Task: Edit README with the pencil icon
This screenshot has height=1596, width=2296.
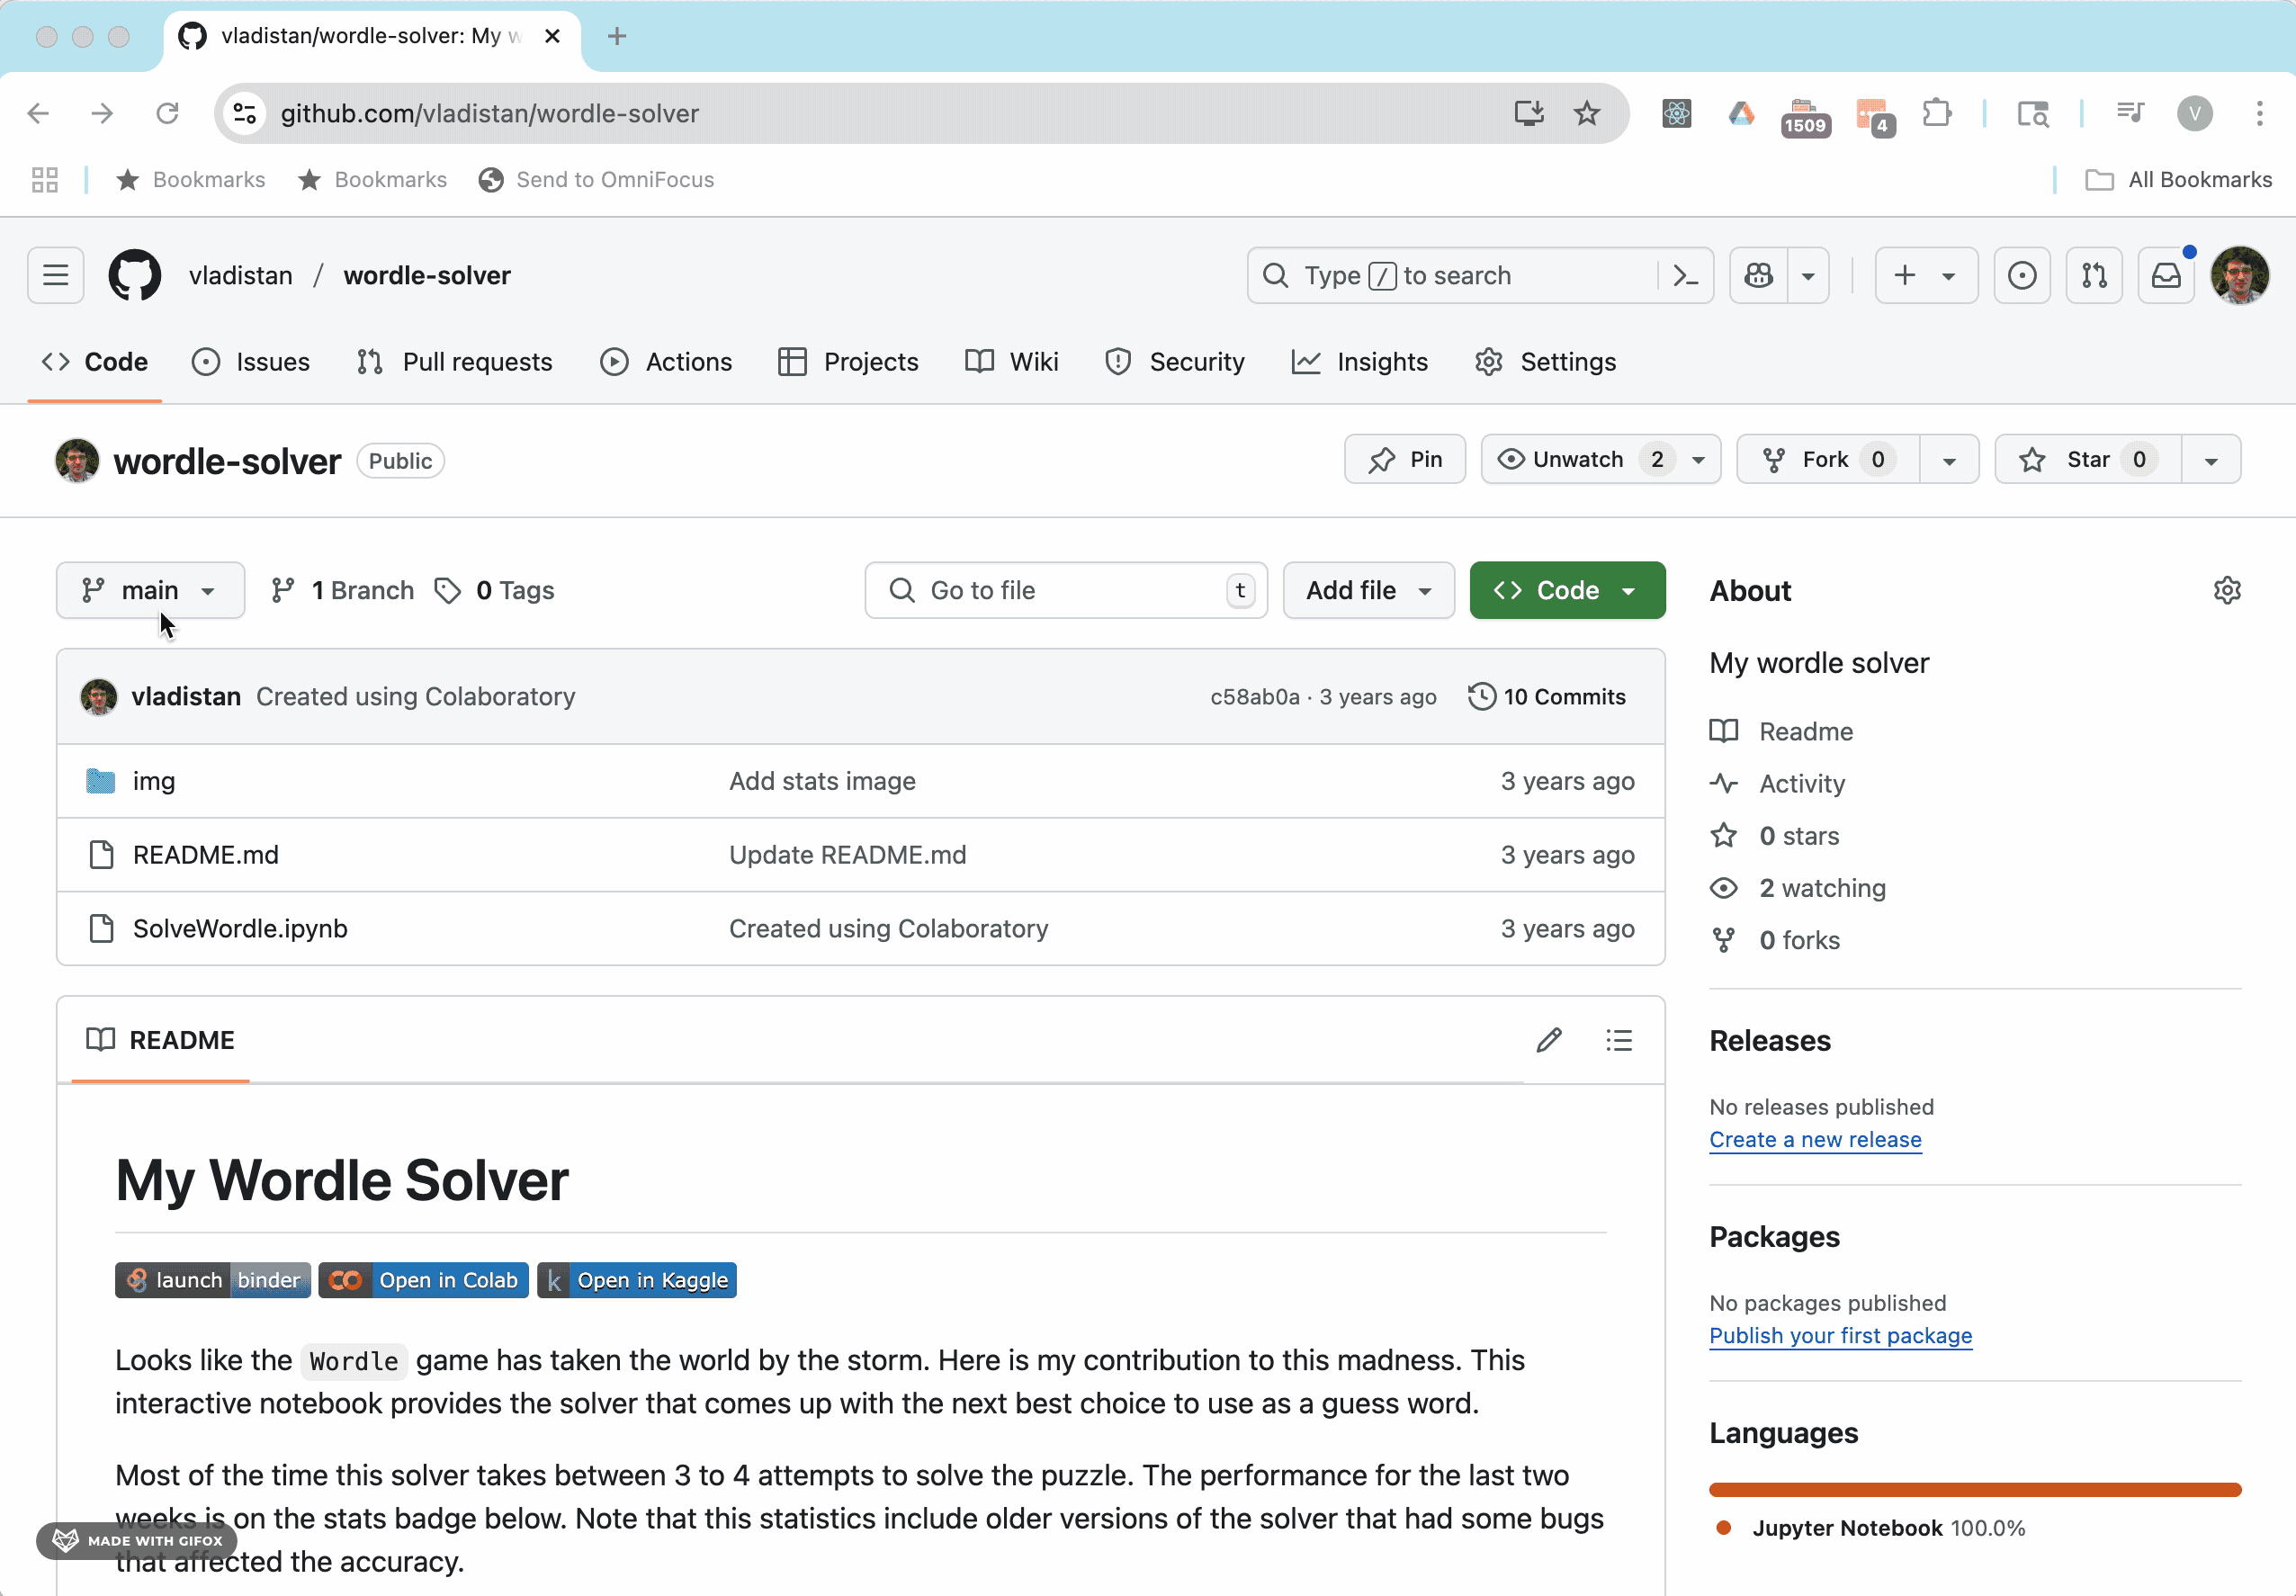Action: click(x=1549, y=1040)
